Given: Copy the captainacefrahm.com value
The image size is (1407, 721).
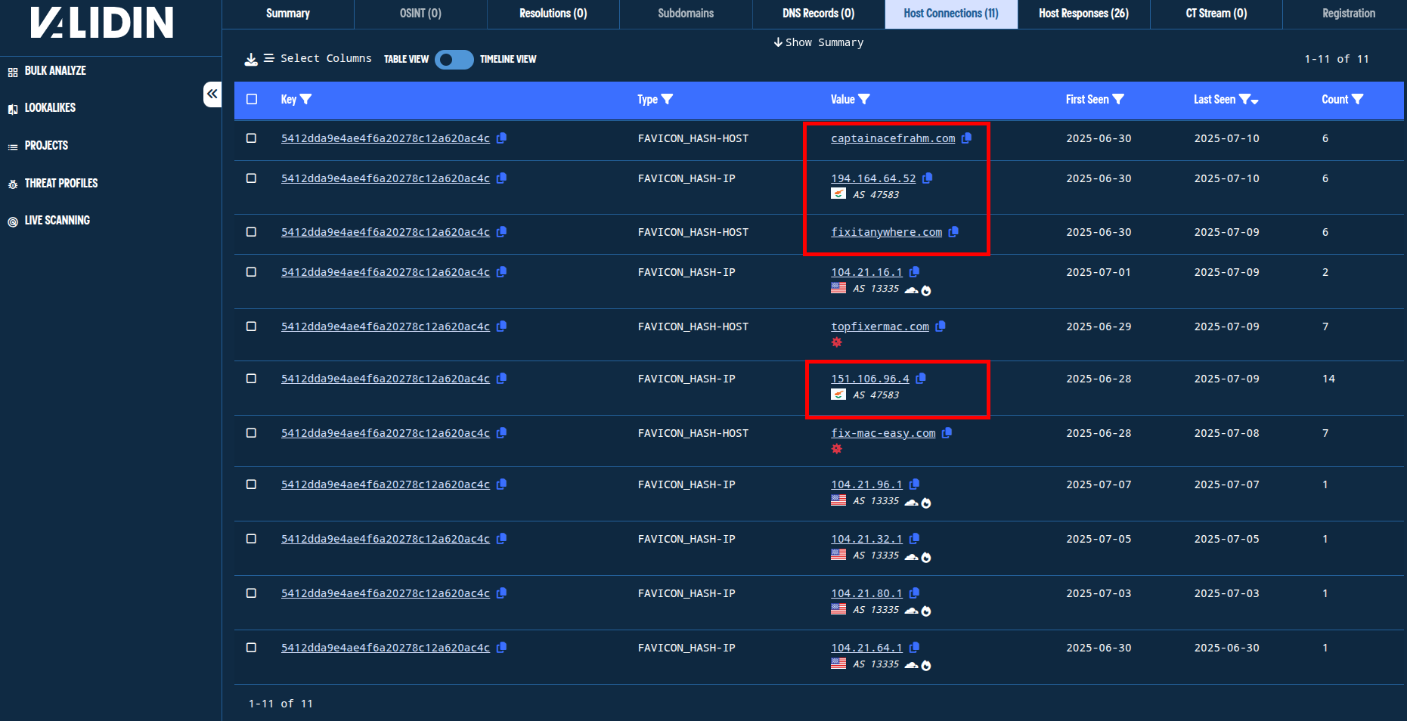Looking at the screenshot, I should pyautogui.click(x=966, y=138).
